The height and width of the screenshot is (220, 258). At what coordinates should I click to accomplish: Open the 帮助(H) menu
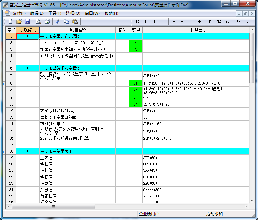(x=111, y=13)
